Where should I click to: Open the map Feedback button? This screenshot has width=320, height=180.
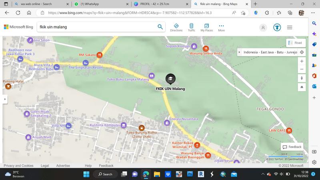(292, 147)
